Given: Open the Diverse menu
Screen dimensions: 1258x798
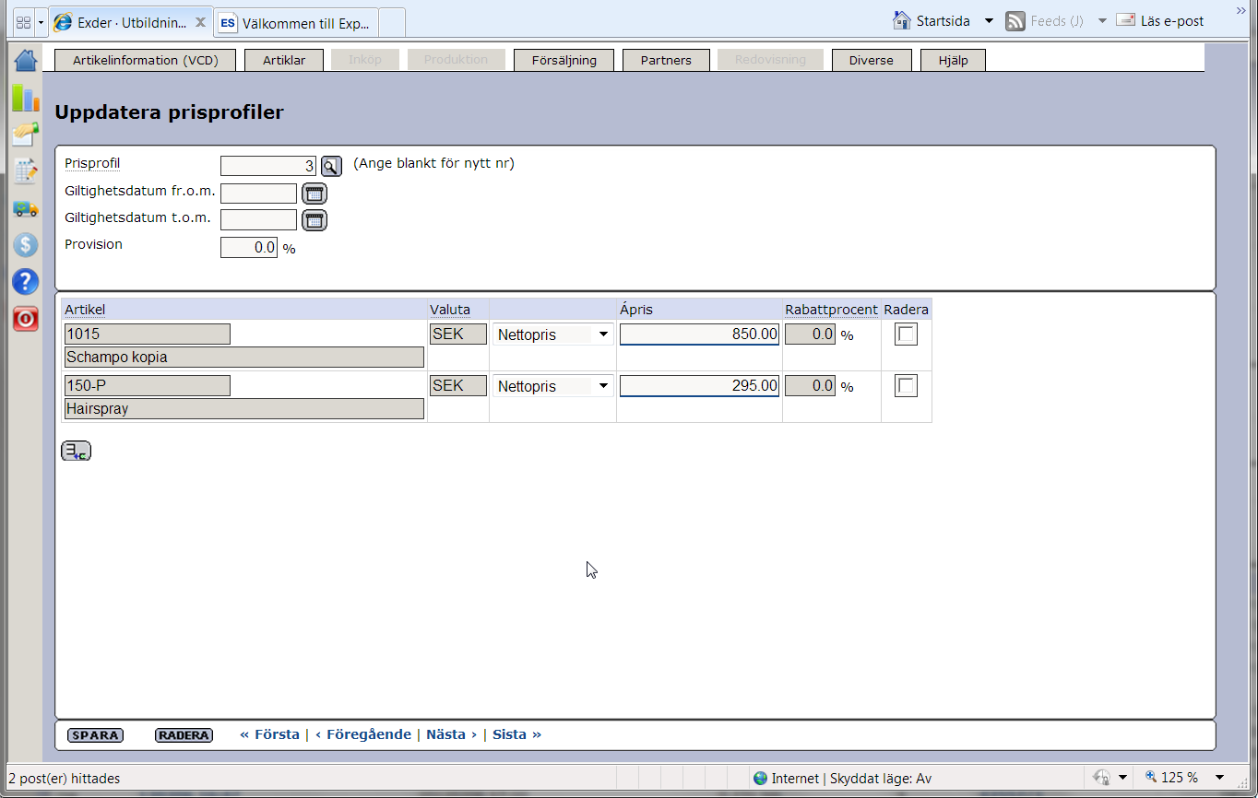Looking at the screenshot, I should click(872, 60).
